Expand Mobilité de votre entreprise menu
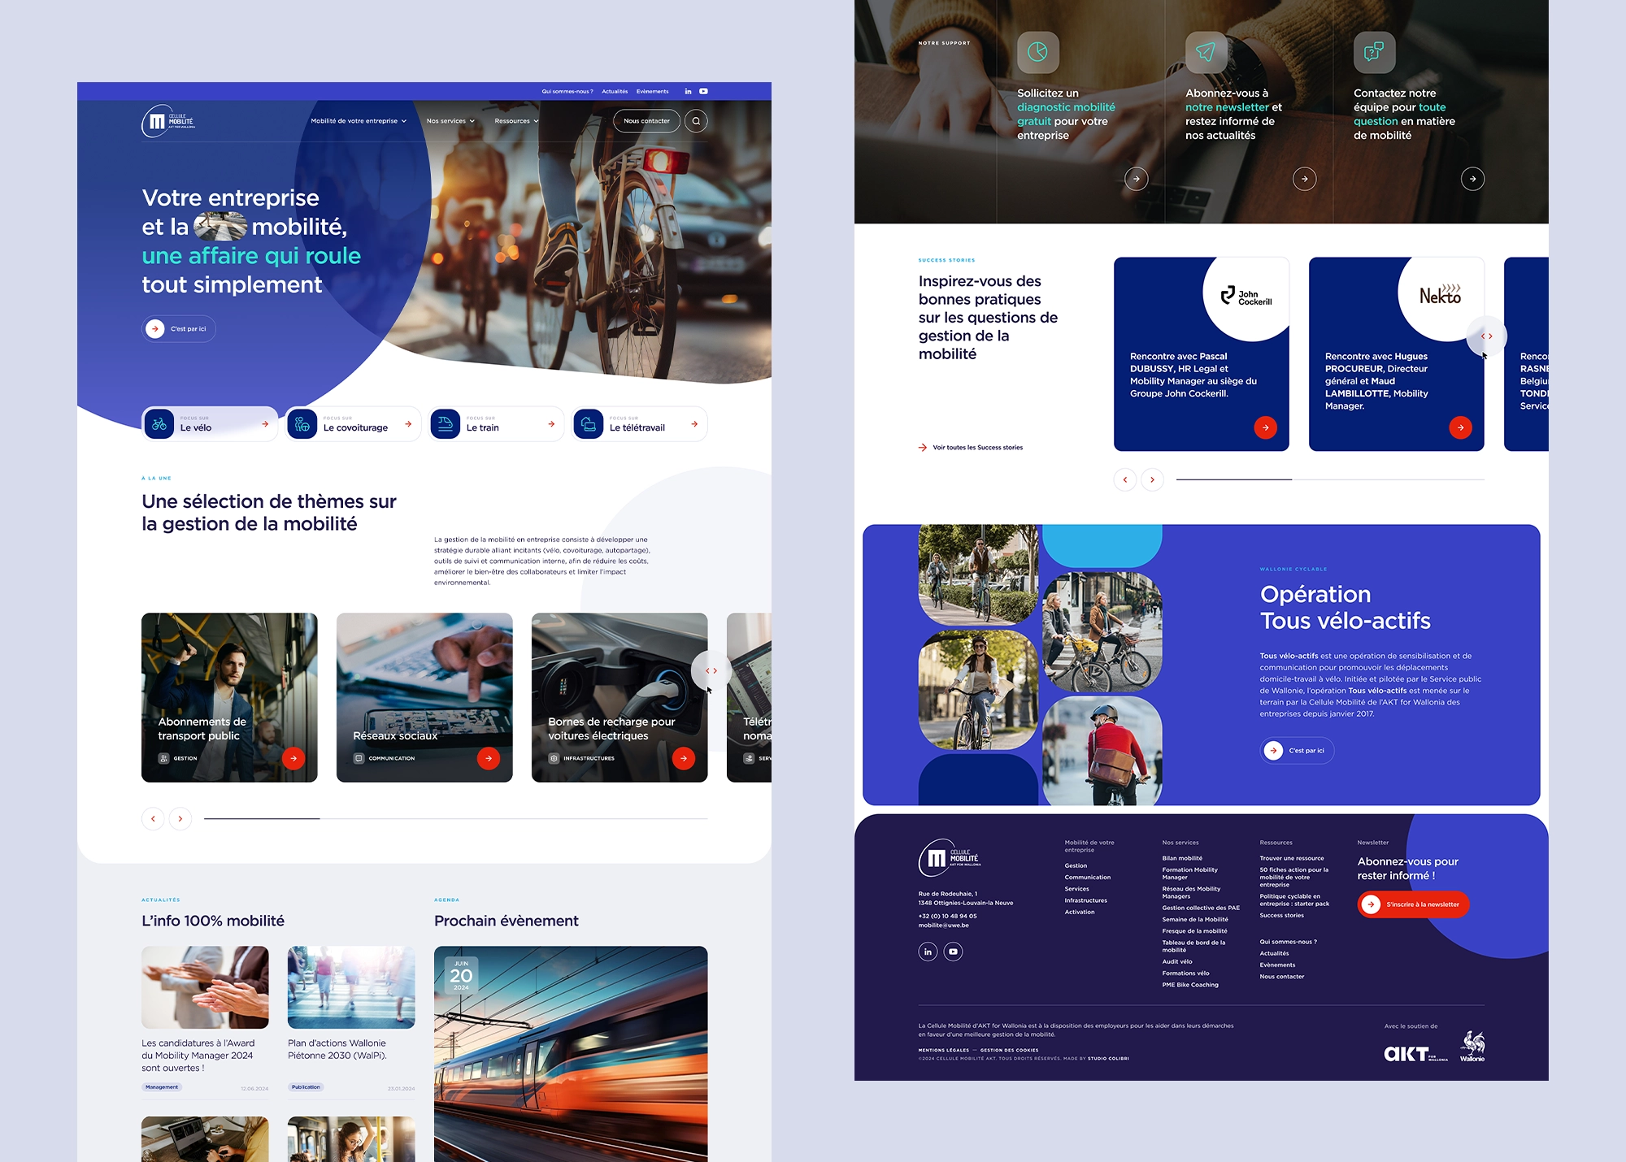The height and width of the screenshot is (1162, 1626). coord(359,121)
